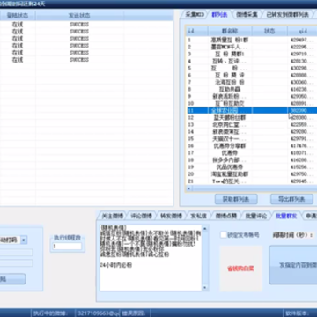Select group row 6 互粉赞评
The image size is (317, 317).
pyautogui.click(x=252, y=75)
